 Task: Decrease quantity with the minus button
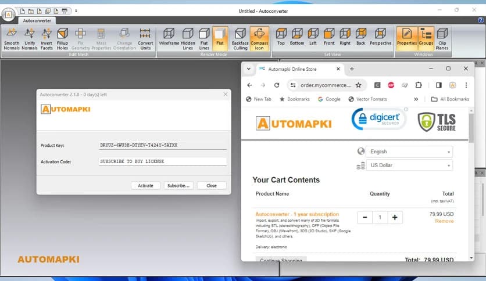[x=365, y=217]
